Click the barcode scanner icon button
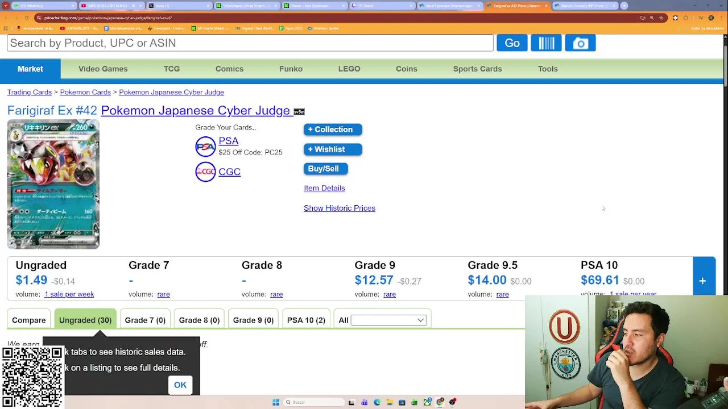Image resolution: width=728 pixels, height=409 pixels. point(546,43)
